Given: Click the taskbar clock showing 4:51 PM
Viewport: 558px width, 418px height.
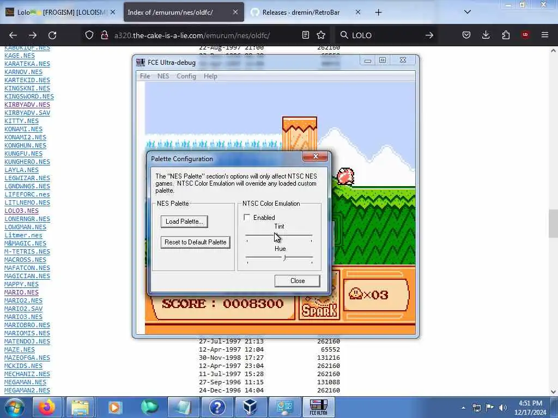Looking at the screenshot, I should [530, 408].
